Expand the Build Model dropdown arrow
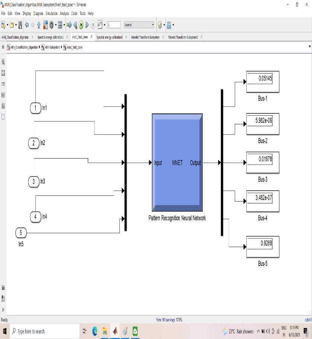The width and height of the screenshot is (312, 339). coord(173,25)
